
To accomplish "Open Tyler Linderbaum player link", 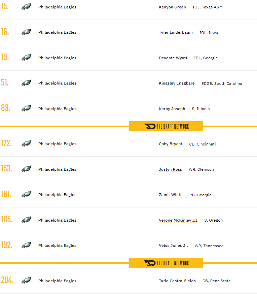I will (x=176, y=32).
